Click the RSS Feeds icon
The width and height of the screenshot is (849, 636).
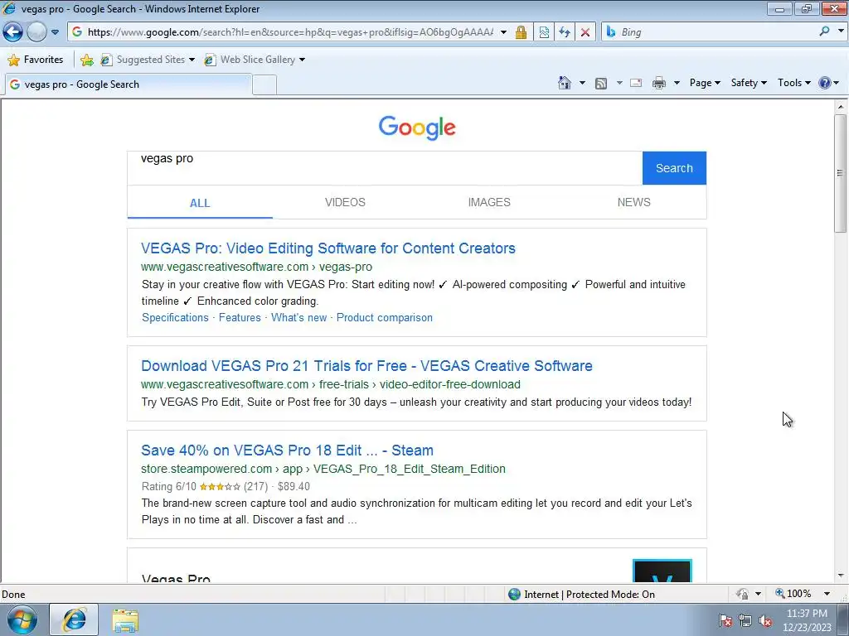click(x=601, y=83)
